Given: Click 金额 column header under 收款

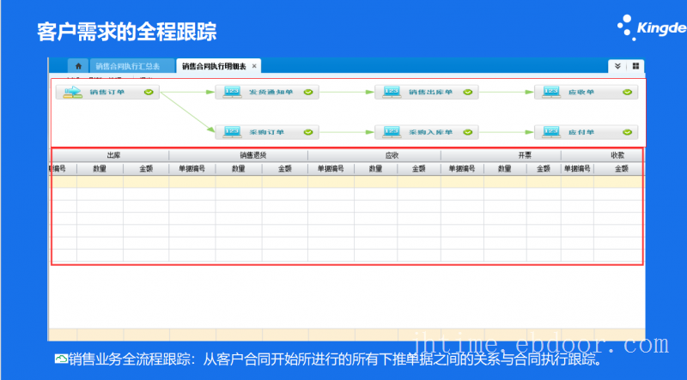Looking at the screenshot, I should [621, 168].
